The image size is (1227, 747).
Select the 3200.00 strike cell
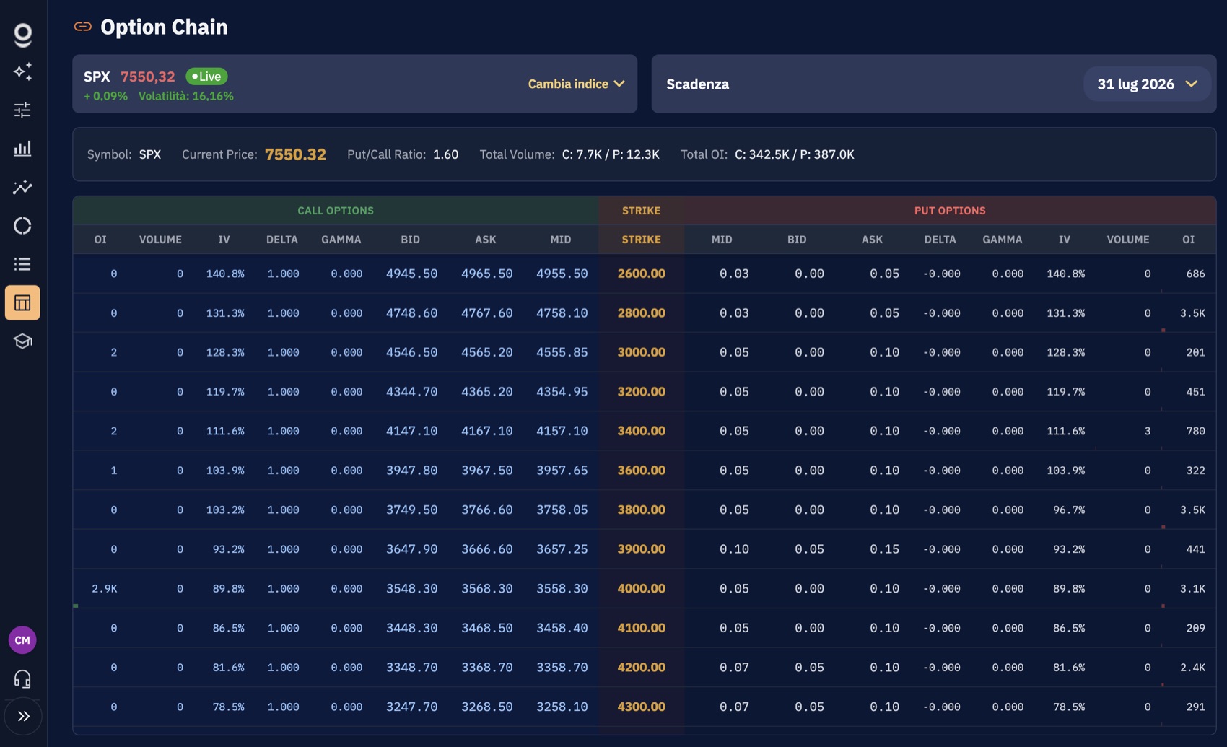click(642, 392)
